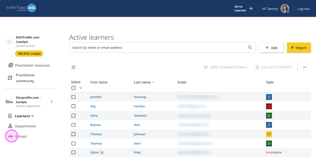Click Jennifer Dunning's Si style badge

click(269, 97)
